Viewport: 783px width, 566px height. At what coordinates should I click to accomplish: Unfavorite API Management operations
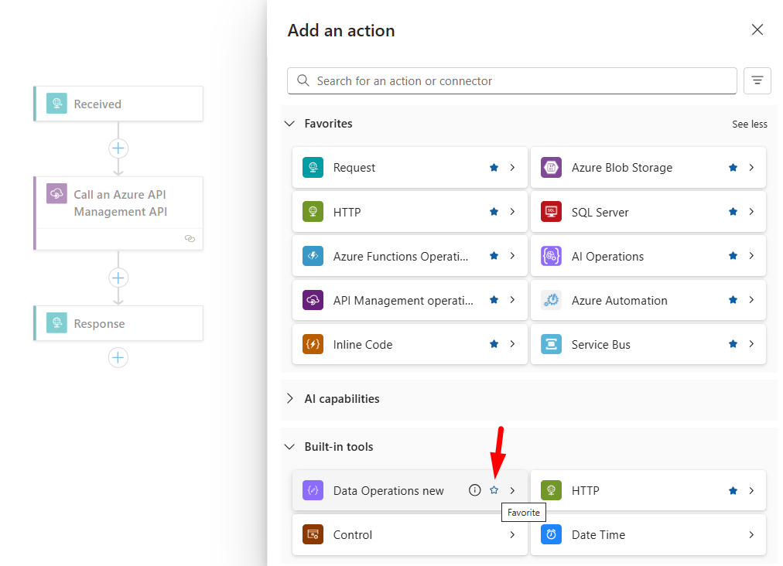[x=494, y=300]
